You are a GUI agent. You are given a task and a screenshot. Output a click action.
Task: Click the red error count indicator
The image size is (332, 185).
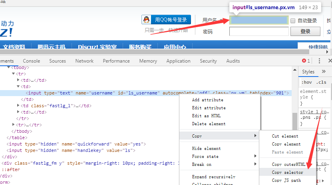tap(306, 61)
